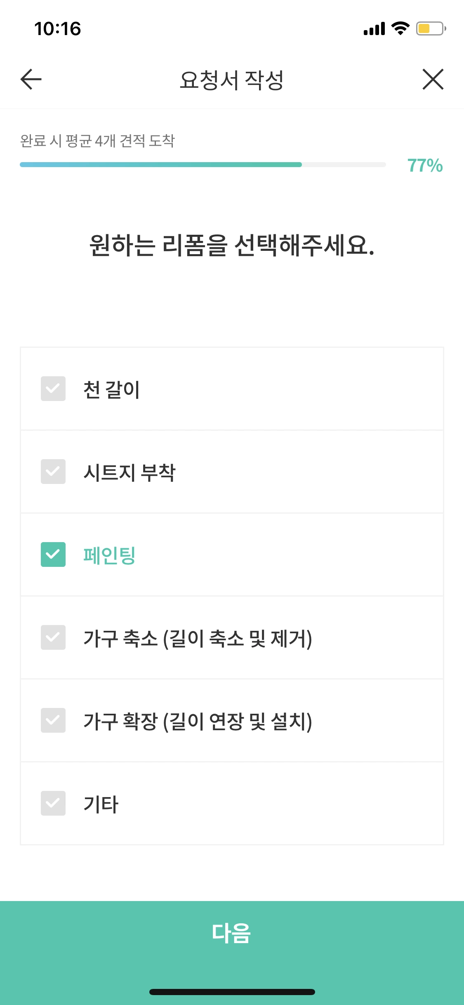
Task: Click the 요청서 작성 title
Action: pyautogui.click(x=232, y=80)
